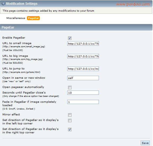Image resolution: width=153 pixels, height=146 pixels.
Task: Click the Mirror effect label text
Action: pyautogui.click(x=11, y=115)
